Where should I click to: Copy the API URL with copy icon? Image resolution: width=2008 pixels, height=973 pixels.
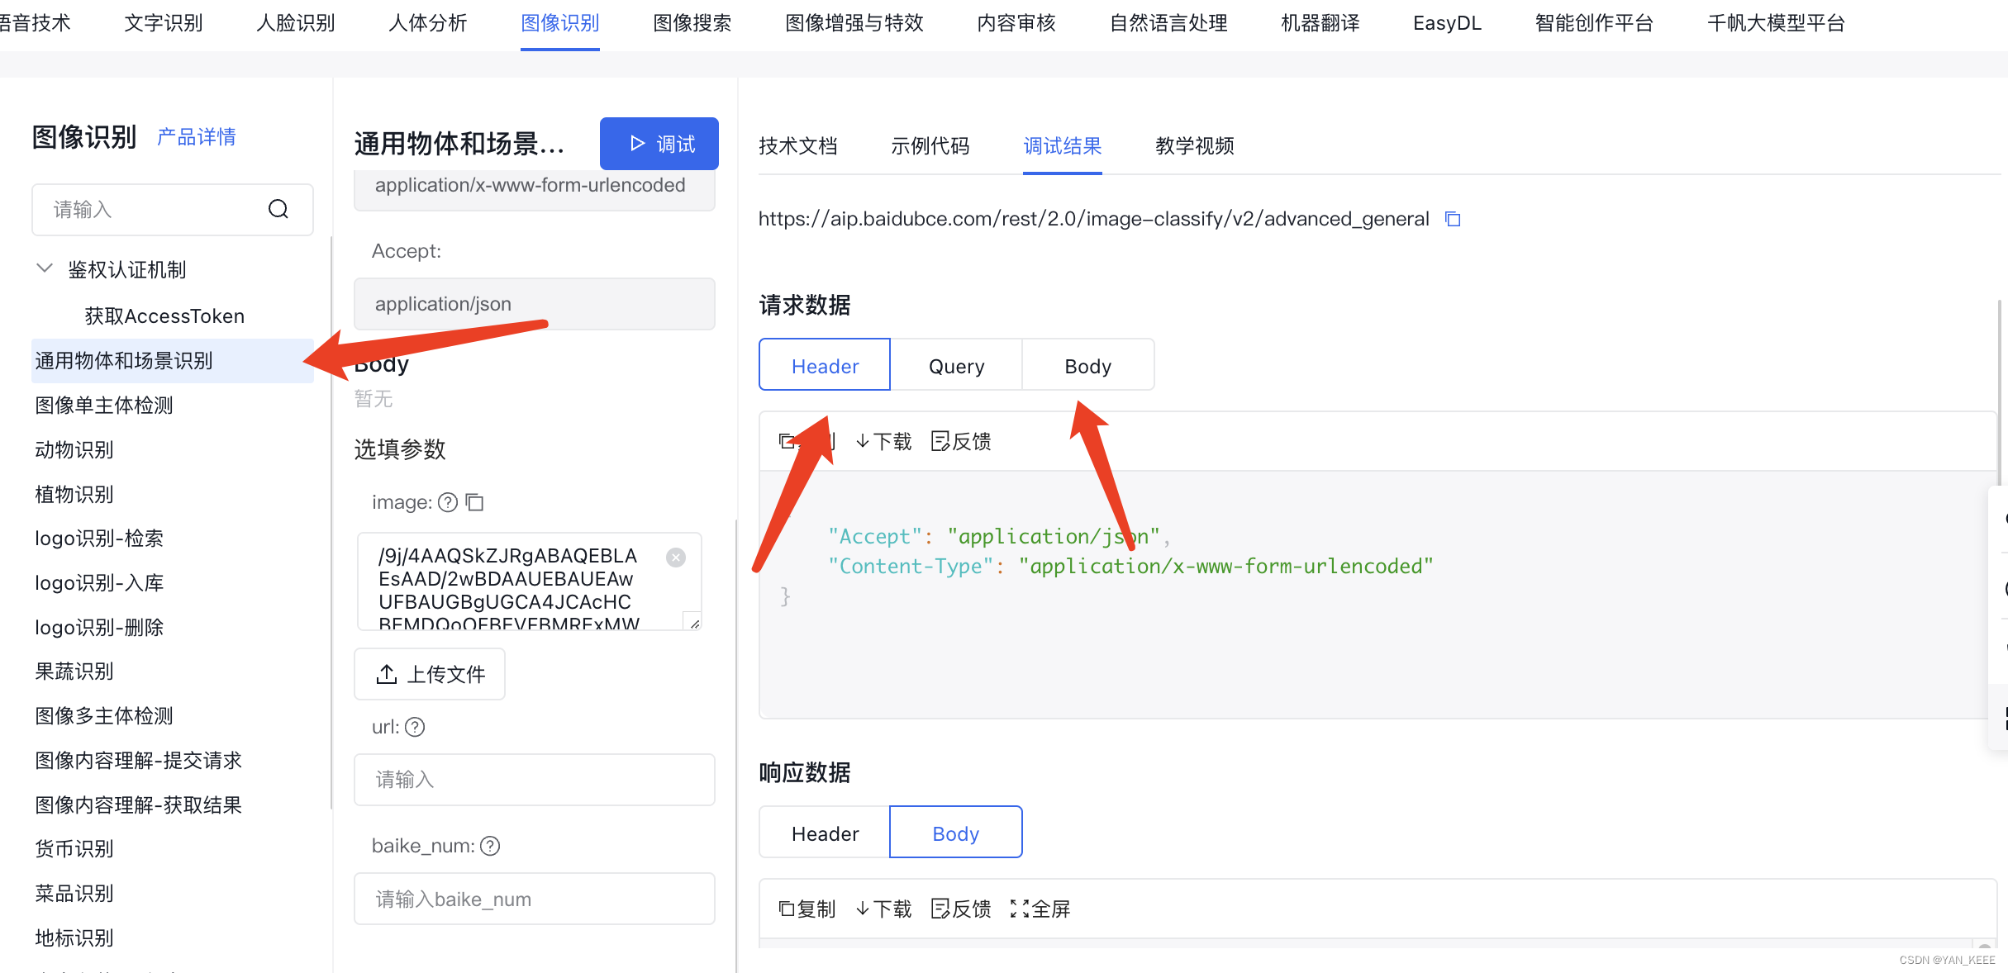(x=1453, y=219)
